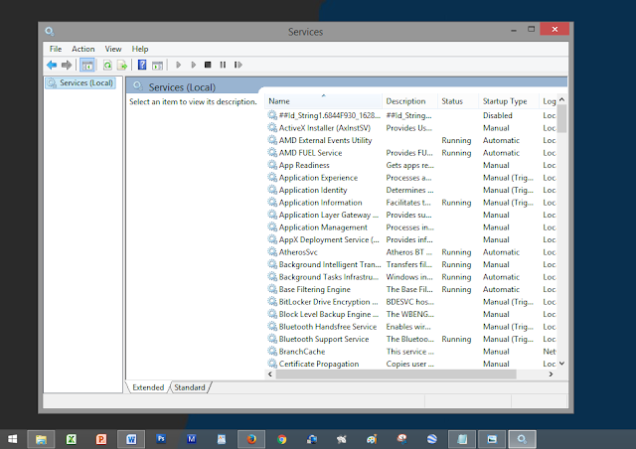
Task: Open Excel from the taskbar
Action: (x=71, y=439)
